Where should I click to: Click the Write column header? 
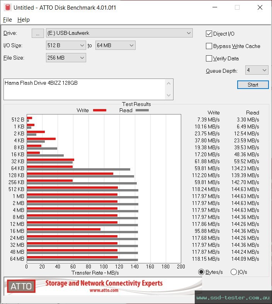coord(214,113)
